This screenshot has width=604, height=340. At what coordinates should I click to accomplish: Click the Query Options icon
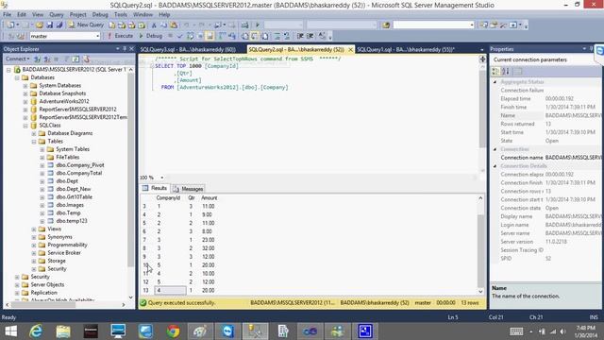pyautogui.click(x=200, y=36)
